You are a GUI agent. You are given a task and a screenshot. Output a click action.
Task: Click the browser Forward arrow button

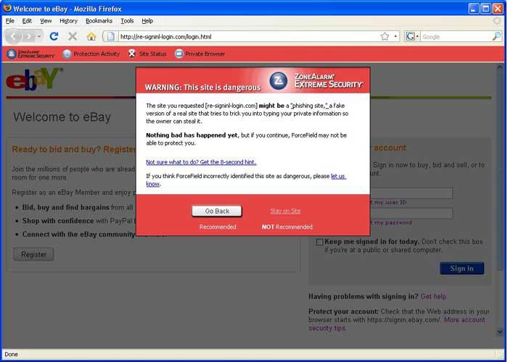(29, 36)
